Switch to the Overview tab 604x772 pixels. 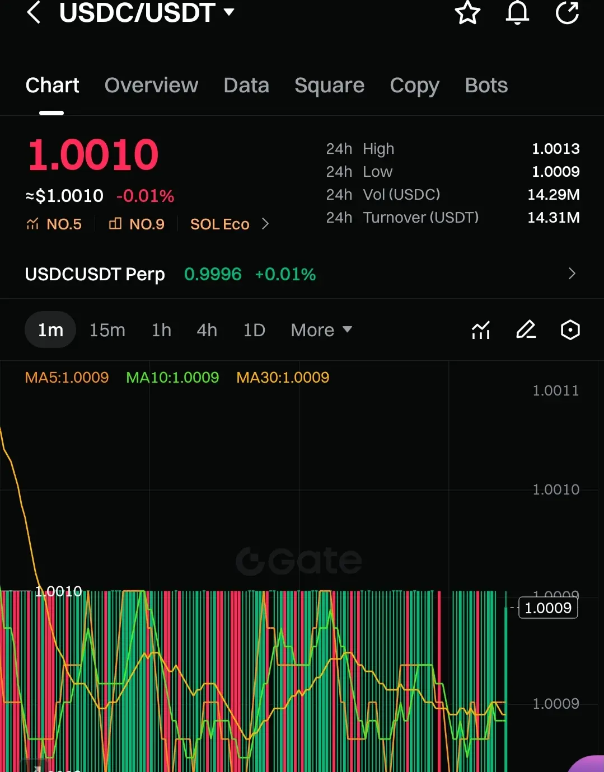point(151,86)
